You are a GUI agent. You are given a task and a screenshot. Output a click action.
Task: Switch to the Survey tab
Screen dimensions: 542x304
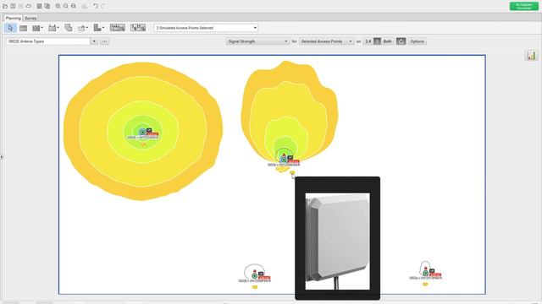pyautogui.click(x=30, y=18)
